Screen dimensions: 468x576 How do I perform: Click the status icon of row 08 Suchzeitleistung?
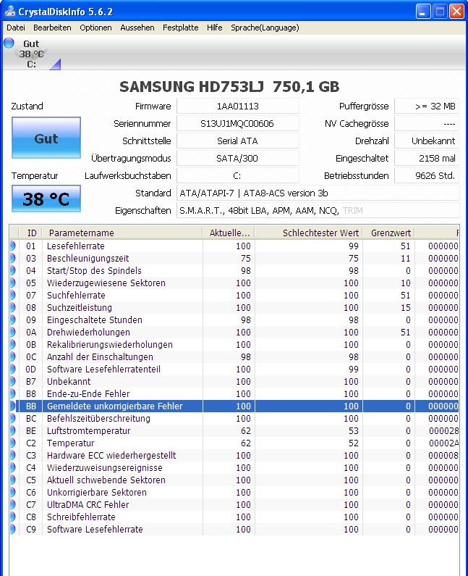[x=13, y=307]
